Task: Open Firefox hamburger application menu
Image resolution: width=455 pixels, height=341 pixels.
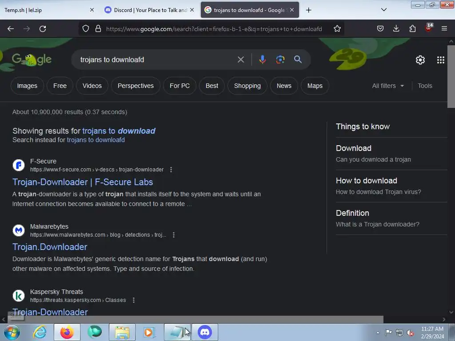Action: pos(444,28)
